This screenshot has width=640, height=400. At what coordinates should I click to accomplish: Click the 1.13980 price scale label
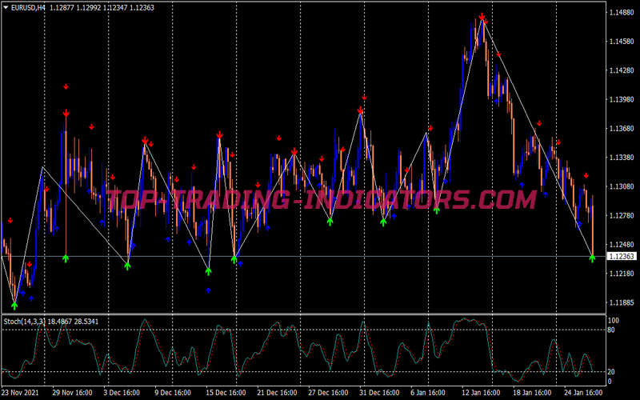622,99
